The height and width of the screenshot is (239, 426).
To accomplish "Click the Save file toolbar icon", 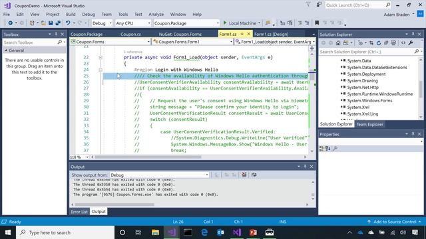I will (51, 23).
